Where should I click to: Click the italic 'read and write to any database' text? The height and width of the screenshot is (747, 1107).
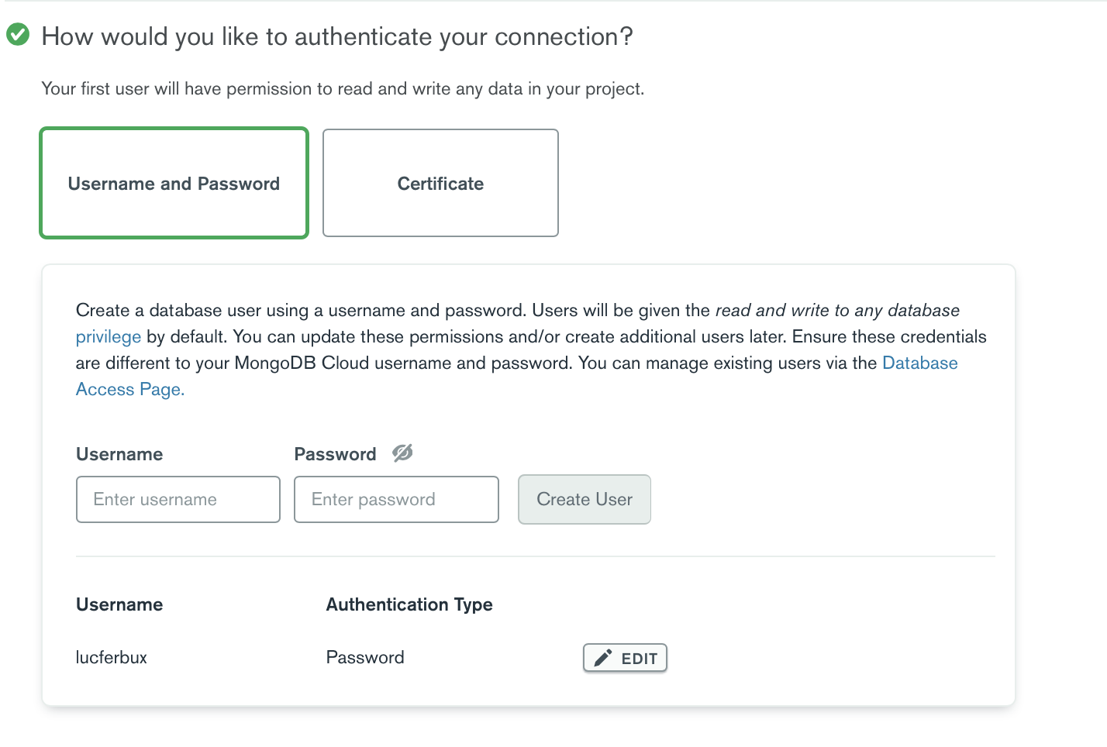(837, 311)
